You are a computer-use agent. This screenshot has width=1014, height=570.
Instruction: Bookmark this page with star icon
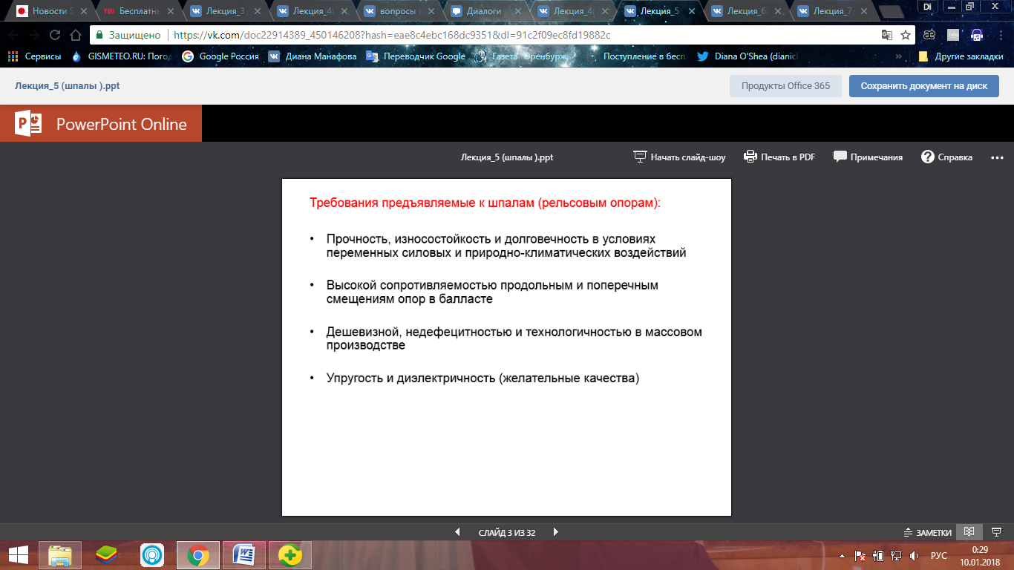[906, 35]
